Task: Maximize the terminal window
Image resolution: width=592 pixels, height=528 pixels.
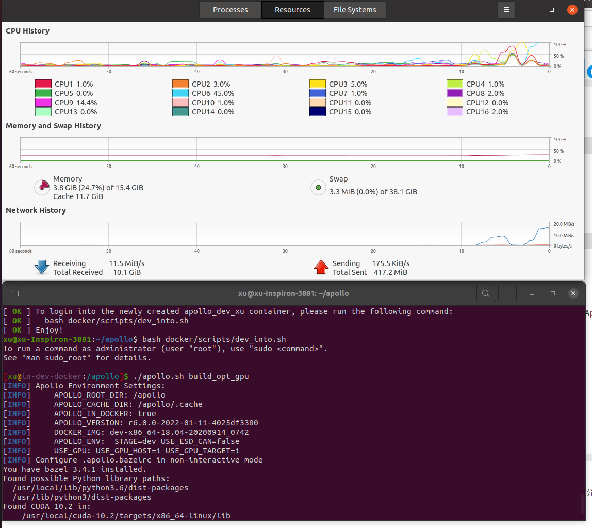Action: [x=553, y=293]
